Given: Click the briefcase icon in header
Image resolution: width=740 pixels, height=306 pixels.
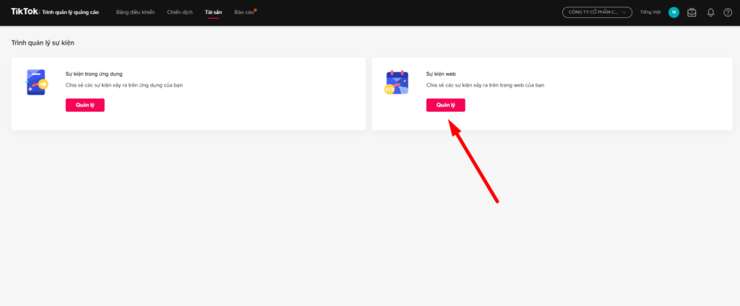Looking at the screenshot, I should [x=692, y=12].
